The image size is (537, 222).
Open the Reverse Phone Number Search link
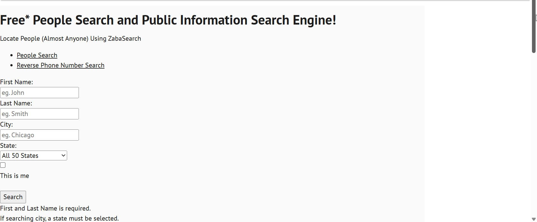tap(60, 65)
